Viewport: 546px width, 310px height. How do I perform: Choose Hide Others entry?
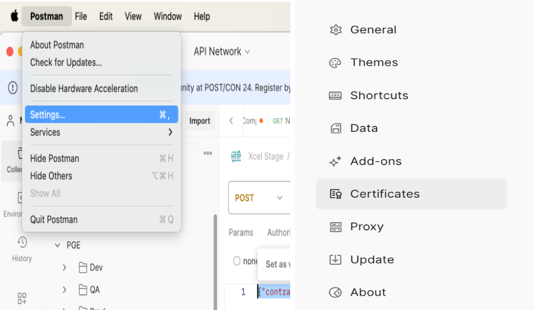point(101,176)
